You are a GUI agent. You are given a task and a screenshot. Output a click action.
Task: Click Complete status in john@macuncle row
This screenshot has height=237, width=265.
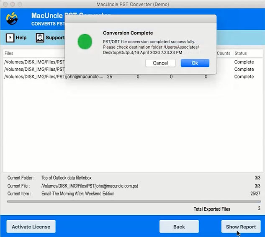coord(244,77)
